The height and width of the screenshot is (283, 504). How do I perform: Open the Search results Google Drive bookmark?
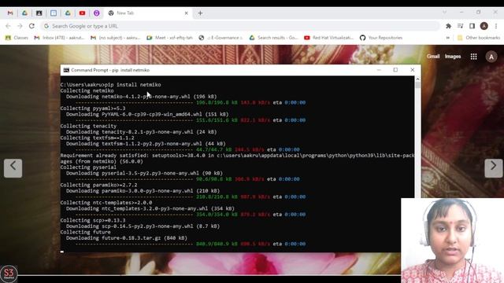(x=273, y=38)
